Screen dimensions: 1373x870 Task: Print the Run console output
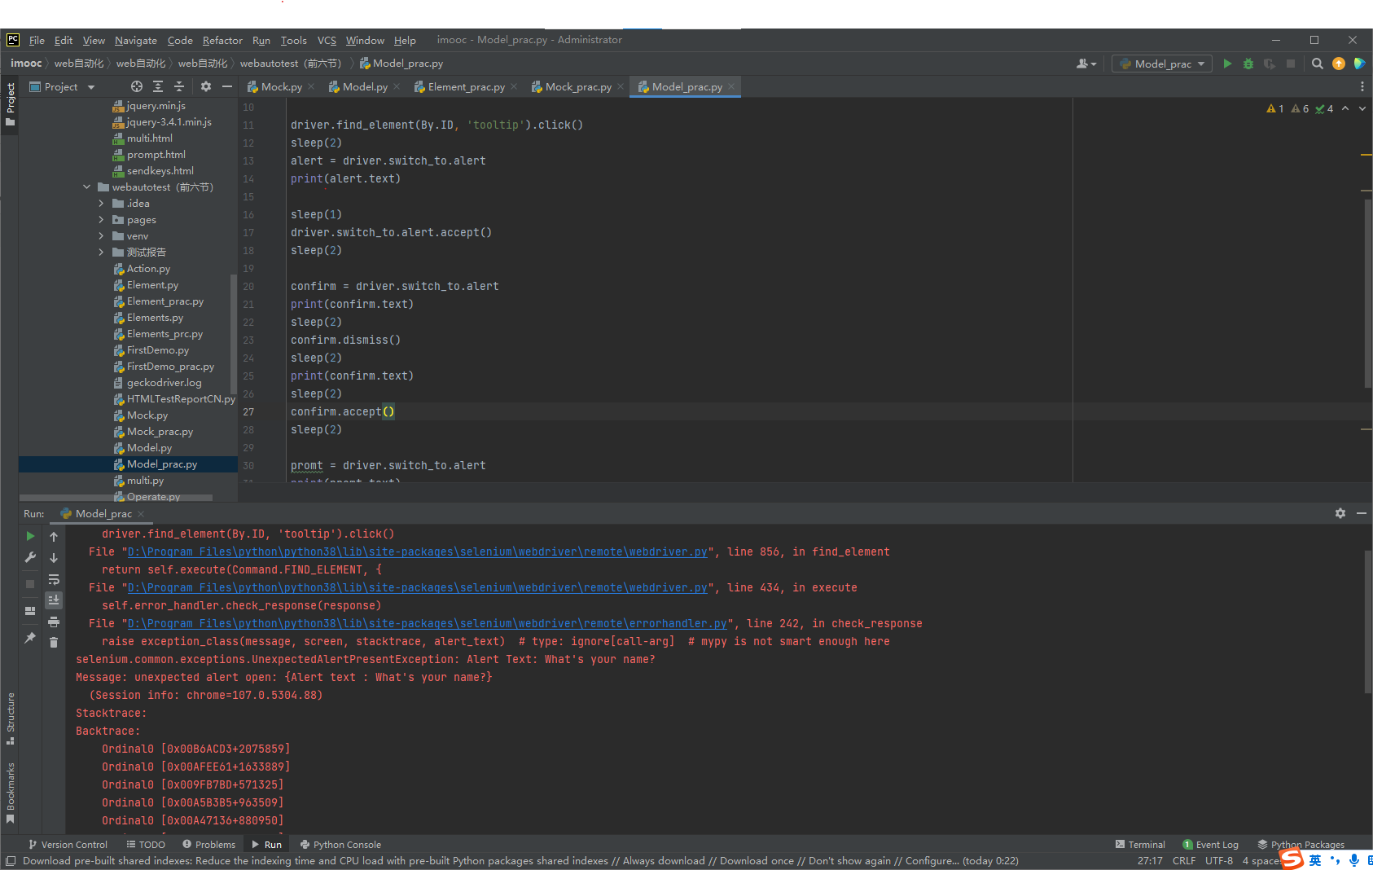coord(54,622)
